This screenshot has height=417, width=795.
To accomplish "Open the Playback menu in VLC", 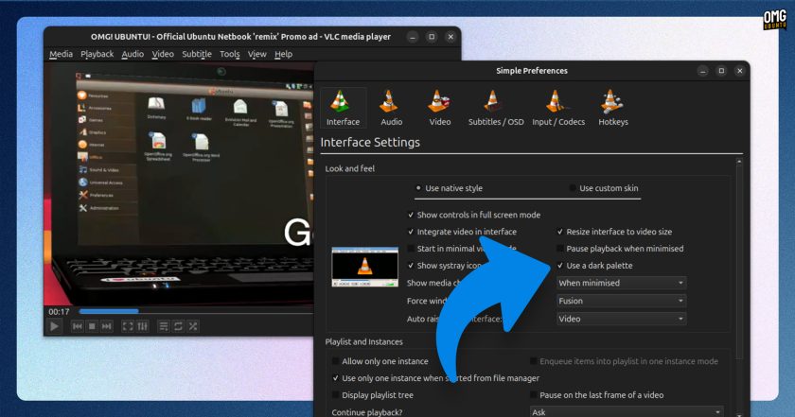I will [x=97, y=54].
